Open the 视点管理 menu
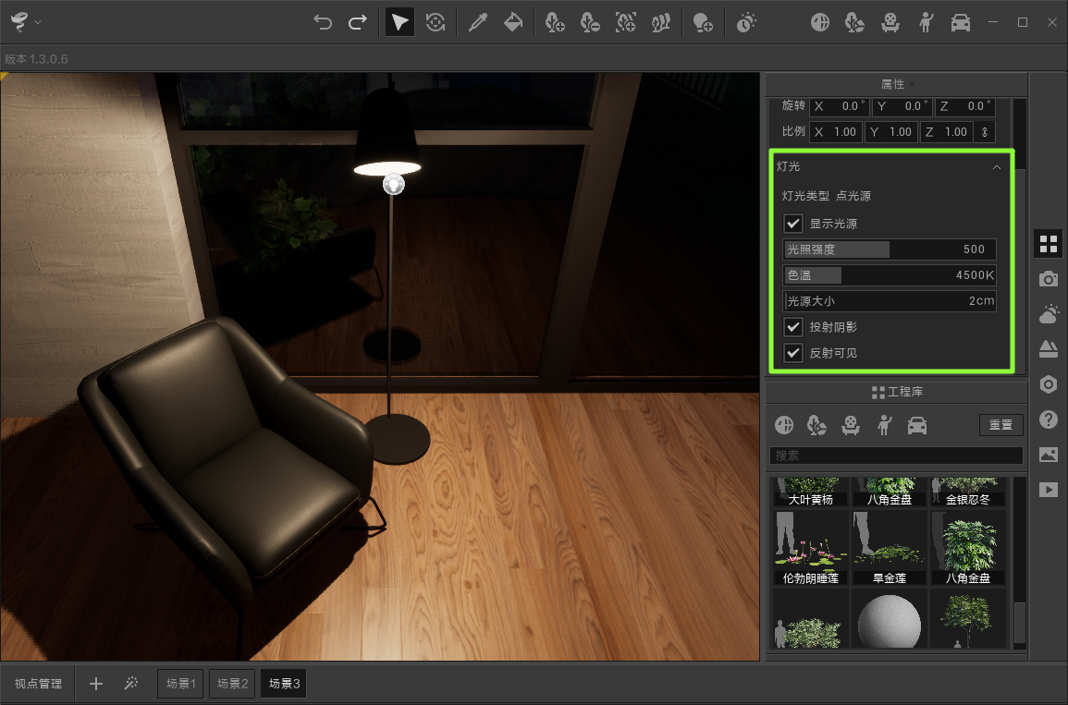 click(x=37, y=683)
